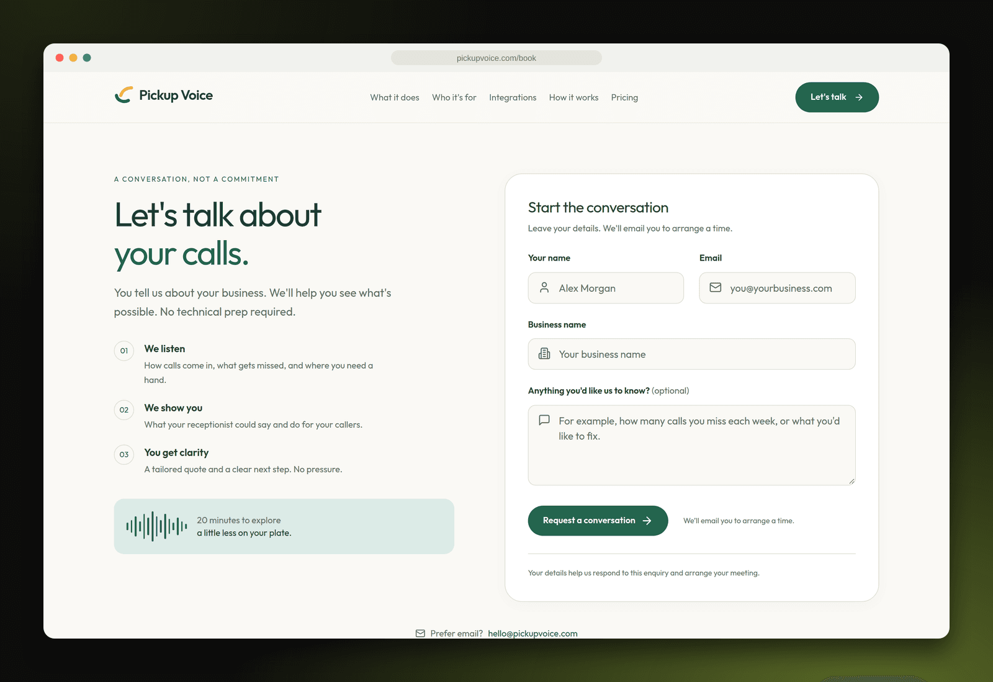Viewport: 993px width, 682px height.
Task: Maximize the window with the green button
Action: (87, 58)
